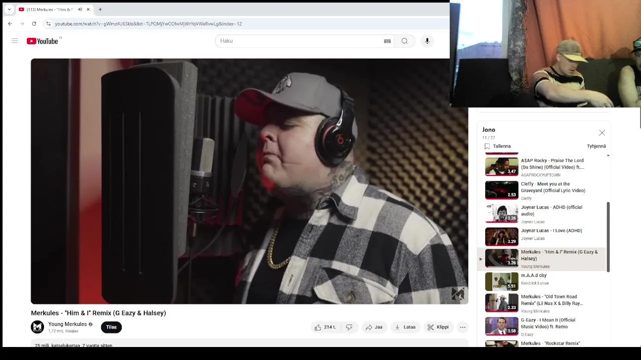Close the Merkules YouTube tab
Viewport: 641px width, 360px height.
click(x=89, y=9)
